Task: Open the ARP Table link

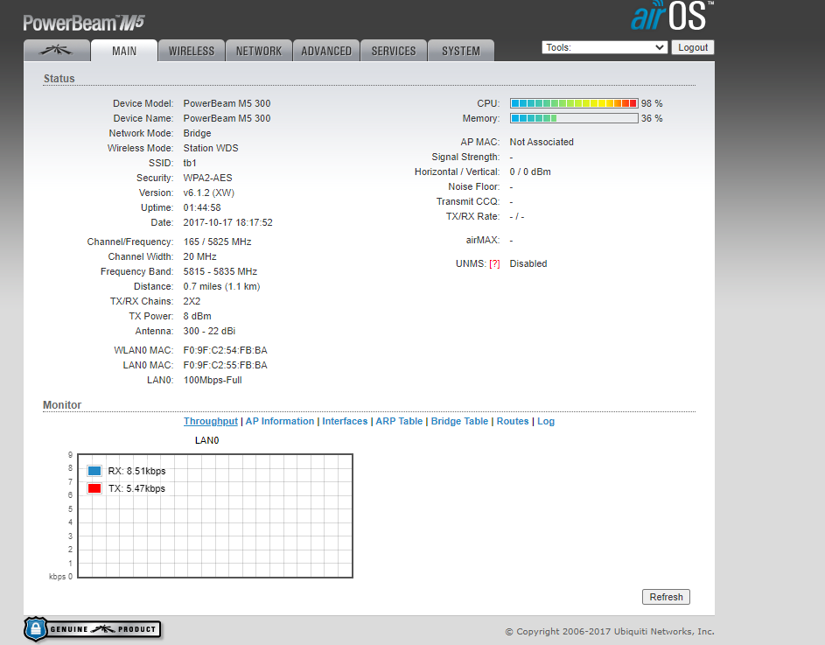Action: [x=399, y=421]
